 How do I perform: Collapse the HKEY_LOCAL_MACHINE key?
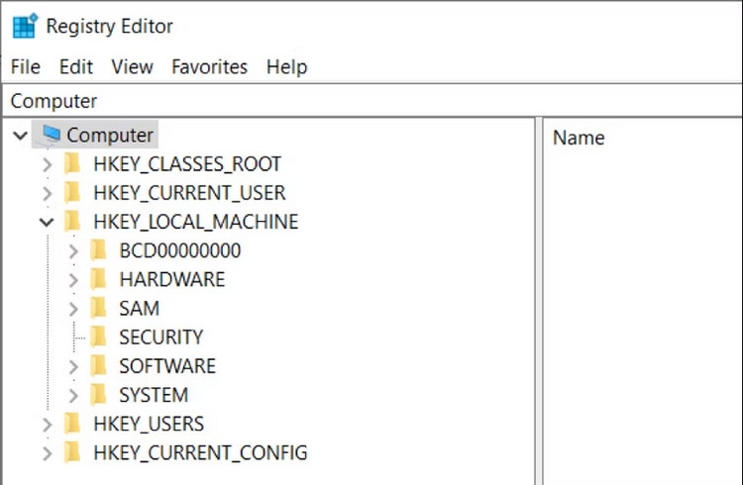47,222
